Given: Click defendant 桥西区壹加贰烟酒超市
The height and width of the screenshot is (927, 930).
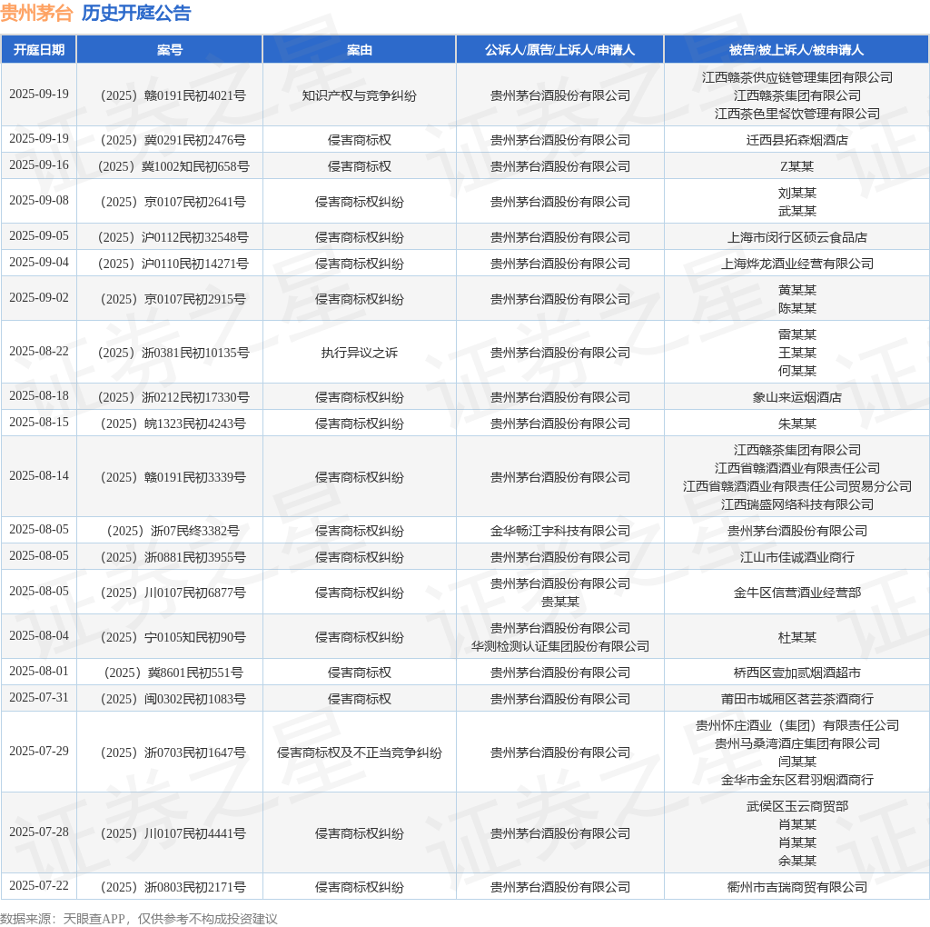Looking at the screenshot, I should coord(797,673).
